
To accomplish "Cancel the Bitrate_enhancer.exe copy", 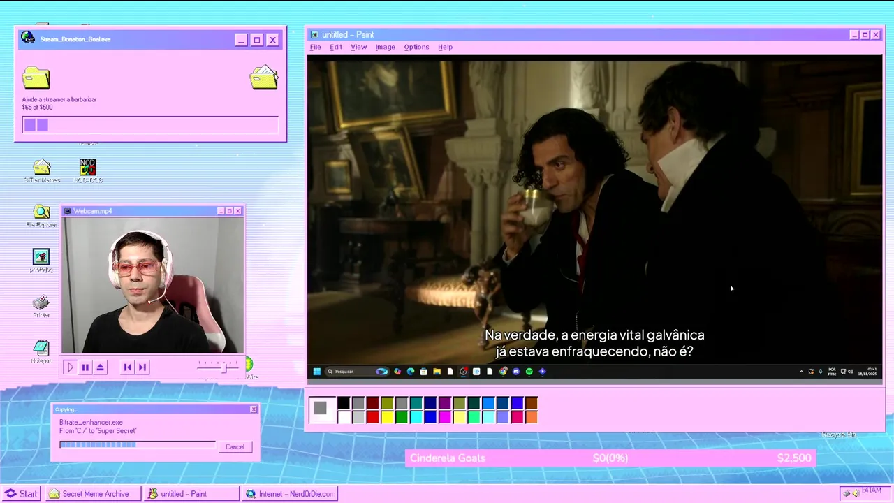I will pos(235,446).
